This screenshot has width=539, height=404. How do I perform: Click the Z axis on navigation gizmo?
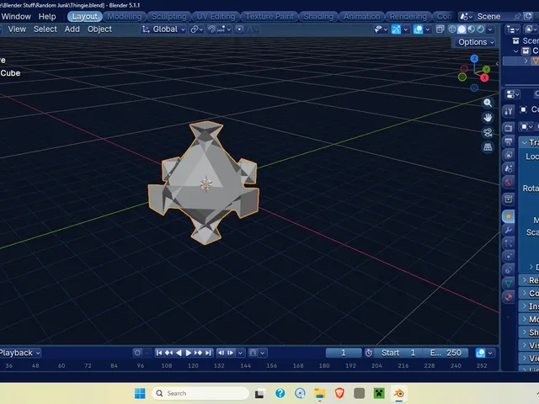click(474, 58)
